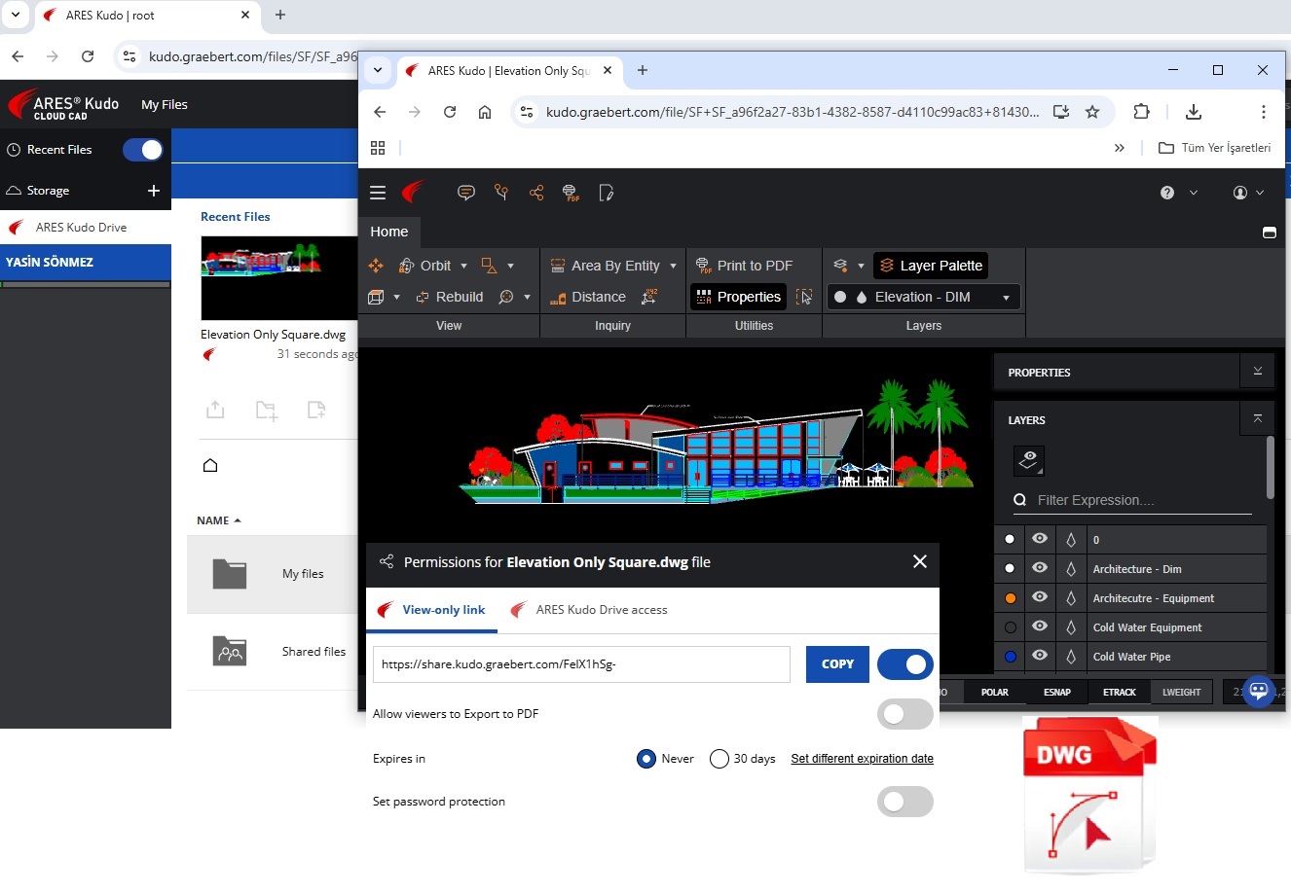Open the Elevation - DIM layer dropdown

pos(924,297)
